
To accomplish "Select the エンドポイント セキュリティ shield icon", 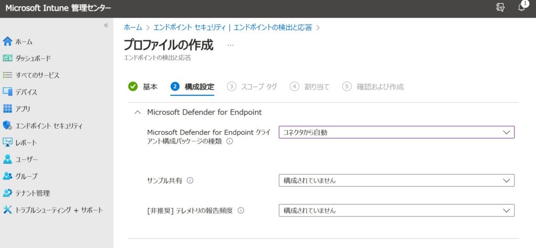I will 7,126.
